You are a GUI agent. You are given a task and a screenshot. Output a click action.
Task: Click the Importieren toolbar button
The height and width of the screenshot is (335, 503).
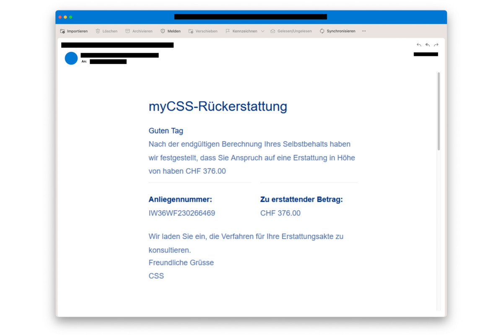pos(74,31)
